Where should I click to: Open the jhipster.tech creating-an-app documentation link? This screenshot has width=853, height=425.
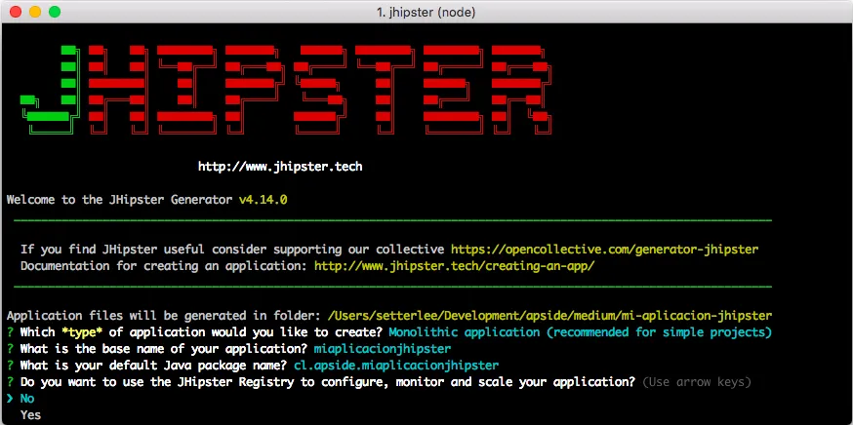point(455,266)
